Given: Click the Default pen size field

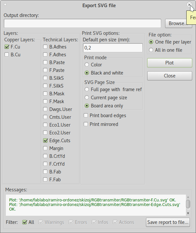Looking at the screenshot, I should tap(113, 48).
